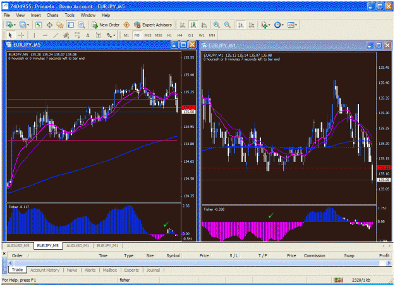Select the Horizontal Line drawing tool

click(x=45, y=35)
